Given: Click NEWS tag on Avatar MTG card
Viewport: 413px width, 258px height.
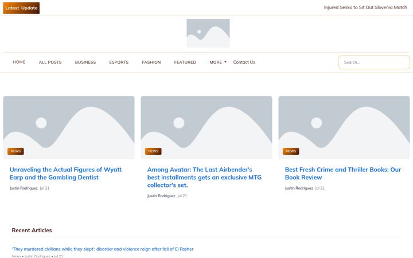Looking at the screenshot, I should pos(153,151).
